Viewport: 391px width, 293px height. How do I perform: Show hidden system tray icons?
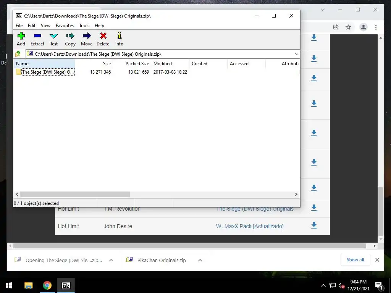[323, 285]
